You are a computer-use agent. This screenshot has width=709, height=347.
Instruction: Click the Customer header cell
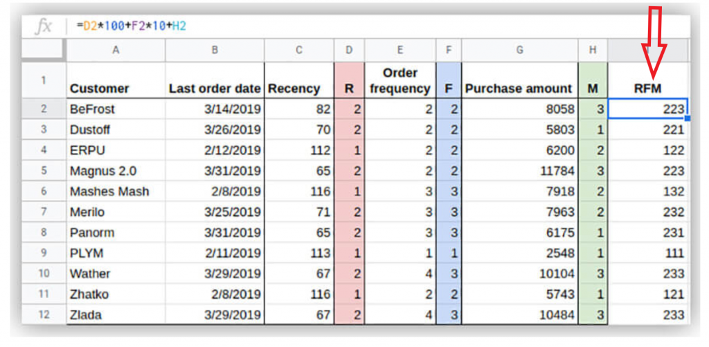pyautogui.click(x=115, y=80)
